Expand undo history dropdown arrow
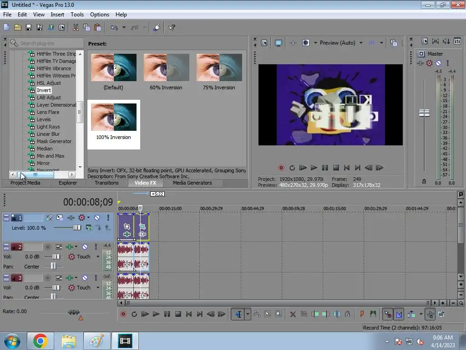The width and height of the screenshot is (466, 350). [124, 27]
